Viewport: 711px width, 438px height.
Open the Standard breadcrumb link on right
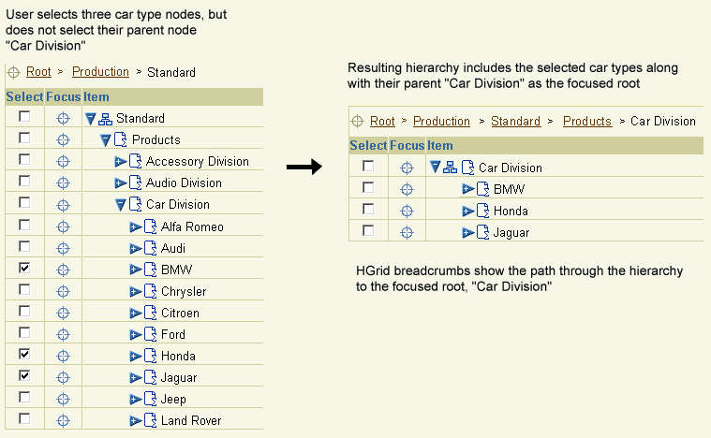[515, 121]
